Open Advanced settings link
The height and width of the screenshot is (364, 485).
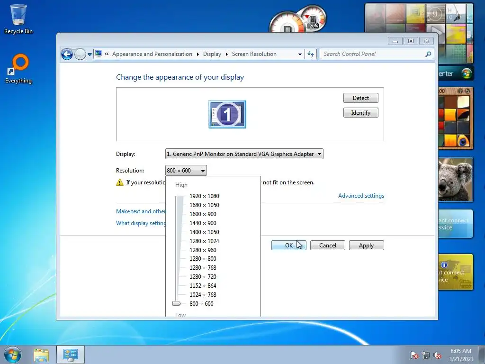click(x=361, y=196)
